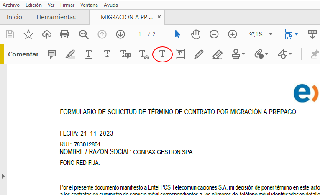Click the star bookmark icon

28,34
